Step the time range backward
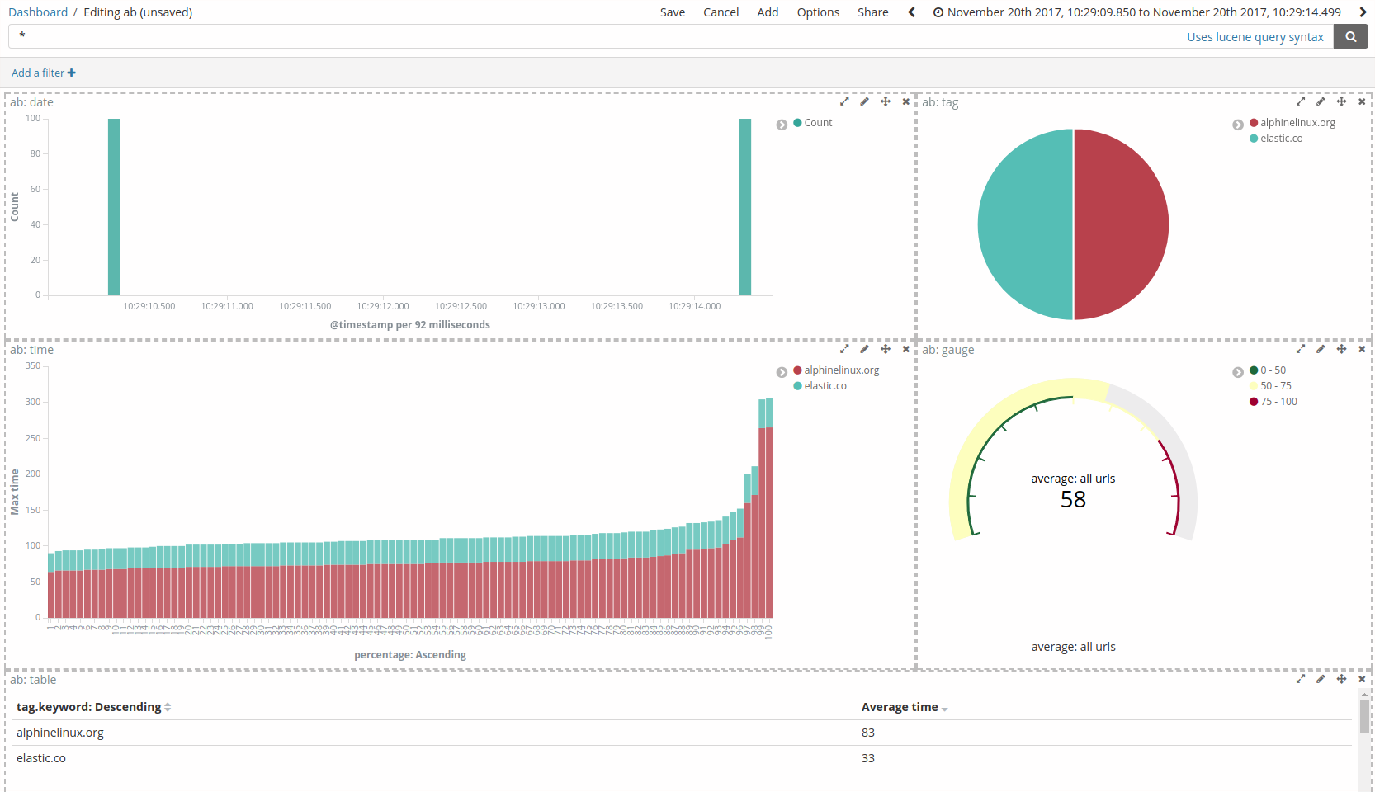 click(911, 12)
